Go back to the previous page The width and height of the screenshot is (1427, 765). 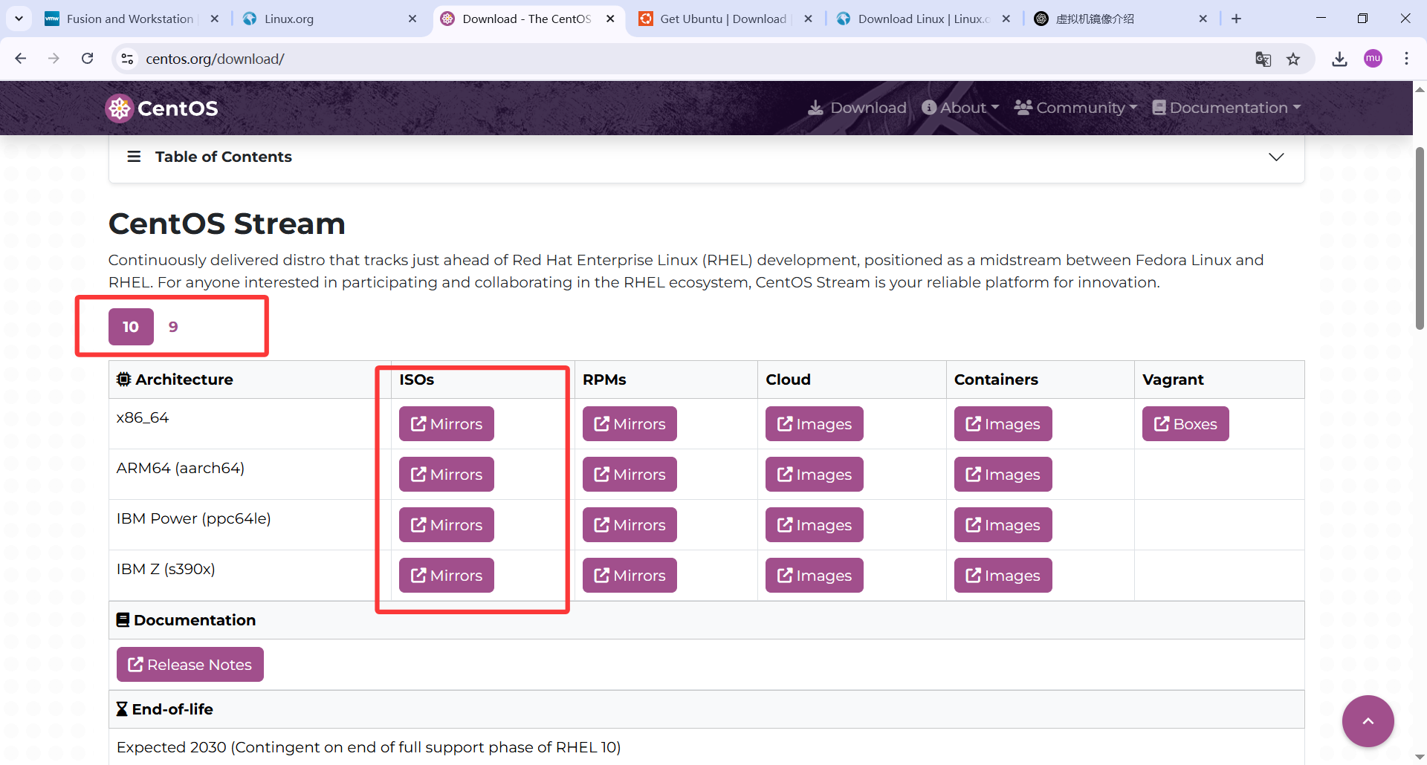(21, 59)
